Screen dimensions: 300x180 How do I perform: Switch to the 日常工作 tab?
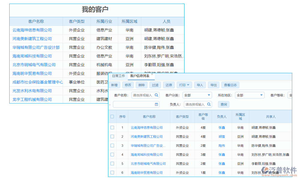click(x=118, y=76)
